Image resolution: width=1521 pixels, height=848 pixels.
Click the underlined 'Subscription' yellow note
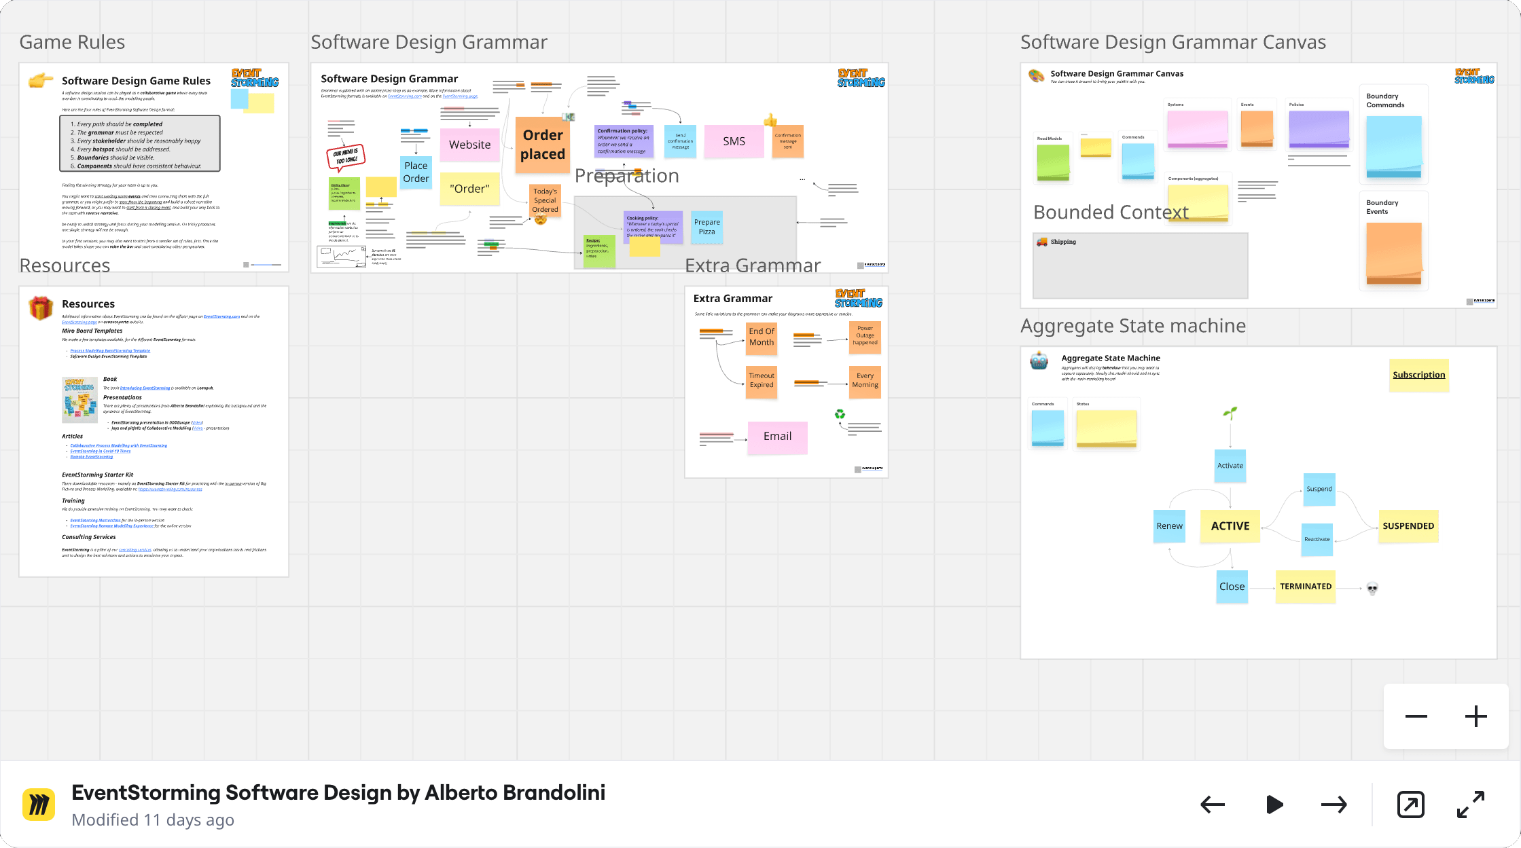(1418, 375)
